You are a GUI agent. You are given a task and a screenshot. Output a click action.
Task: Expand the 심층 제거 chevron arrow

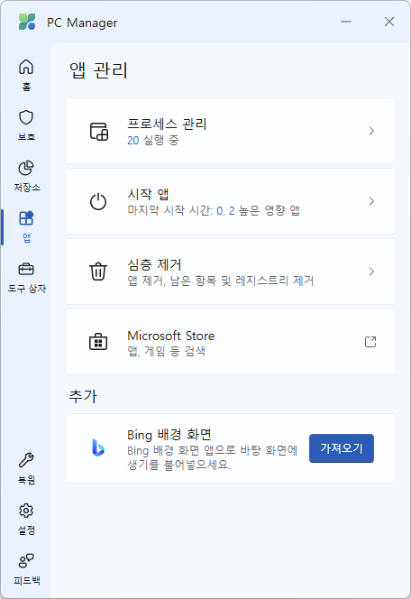click(371, 272)
